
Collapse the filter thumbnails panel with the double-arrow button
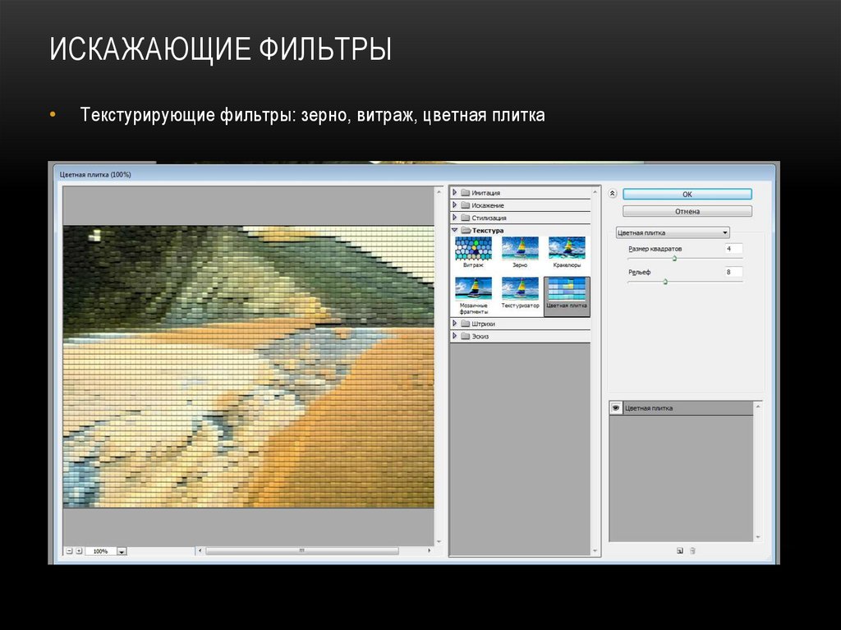[612, 194]
